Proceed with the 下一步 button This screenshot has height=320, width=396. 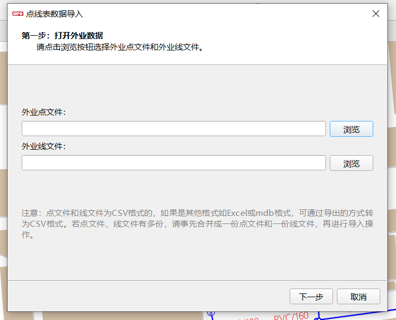(311, 297)
